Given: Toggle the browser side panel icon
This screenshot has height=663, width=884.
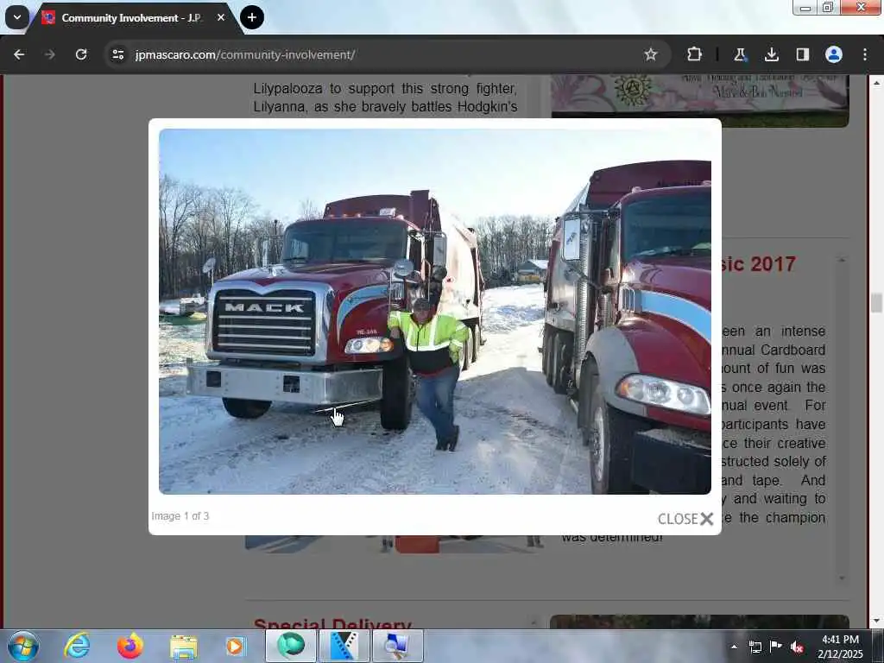Looking at the screenshot, I should pos(802,54).
